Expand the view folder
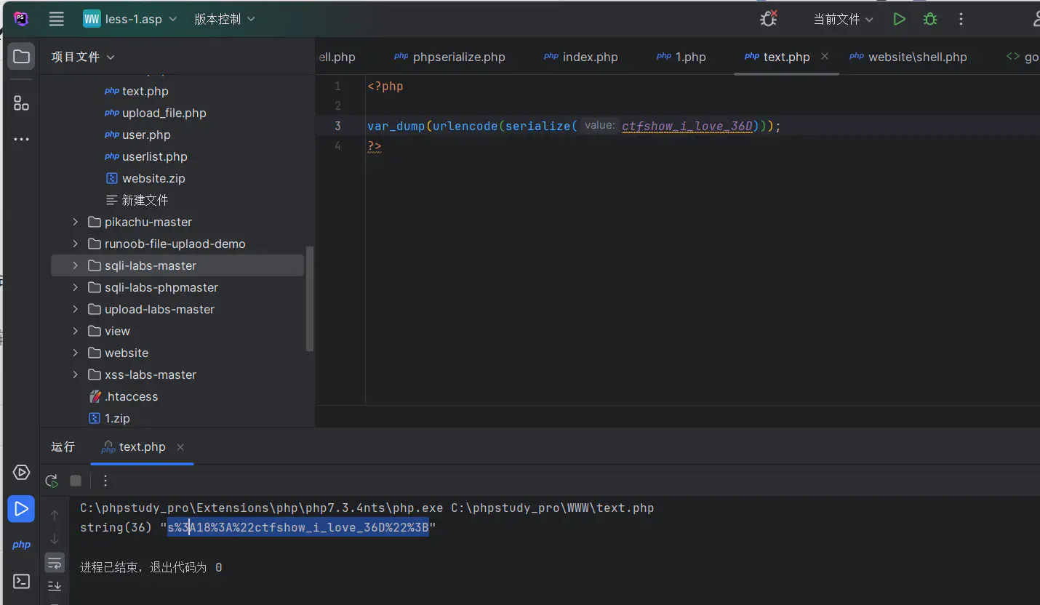The width and height of the screenshot is (1040, 605). (75, 331)
